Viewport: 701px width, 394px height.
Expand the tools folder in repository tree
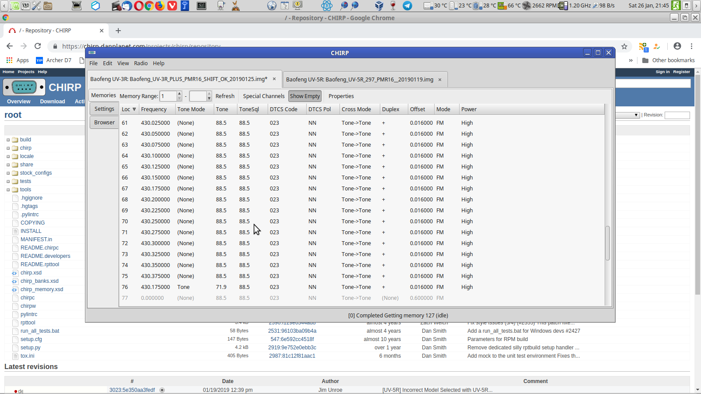pos(8,190)
